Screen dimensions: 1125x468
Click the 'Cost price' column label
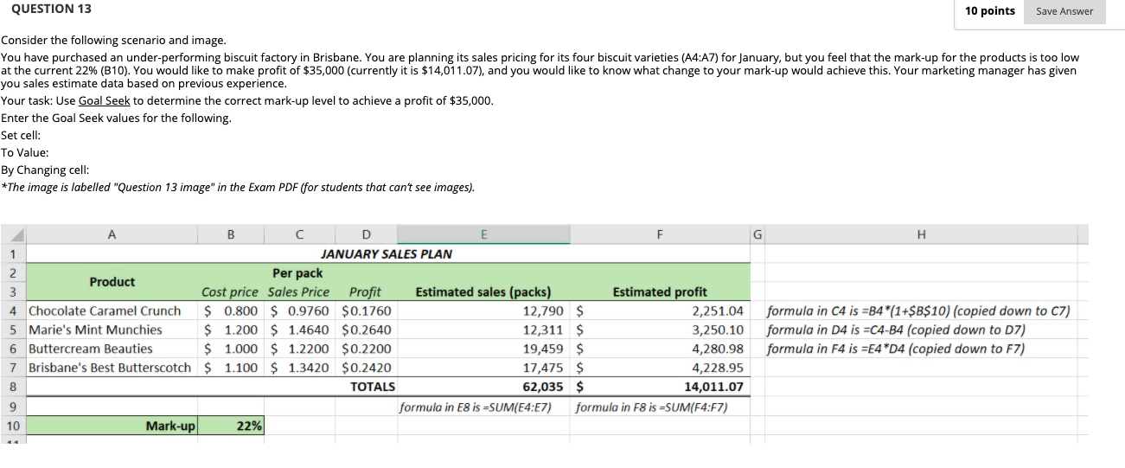coord(230,292)
